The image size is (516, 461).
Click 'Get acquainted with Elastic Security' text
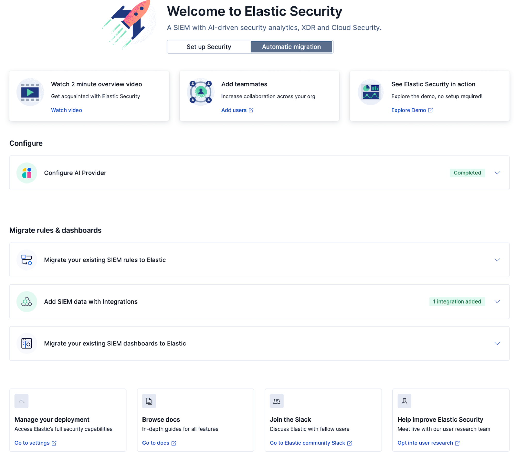click(96, 96)
